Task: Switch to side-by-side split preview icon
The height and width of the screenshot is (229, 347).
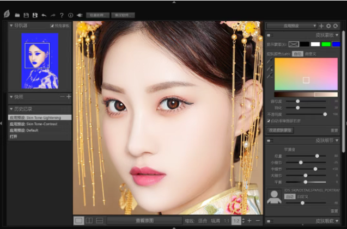Action: [89, 220]
